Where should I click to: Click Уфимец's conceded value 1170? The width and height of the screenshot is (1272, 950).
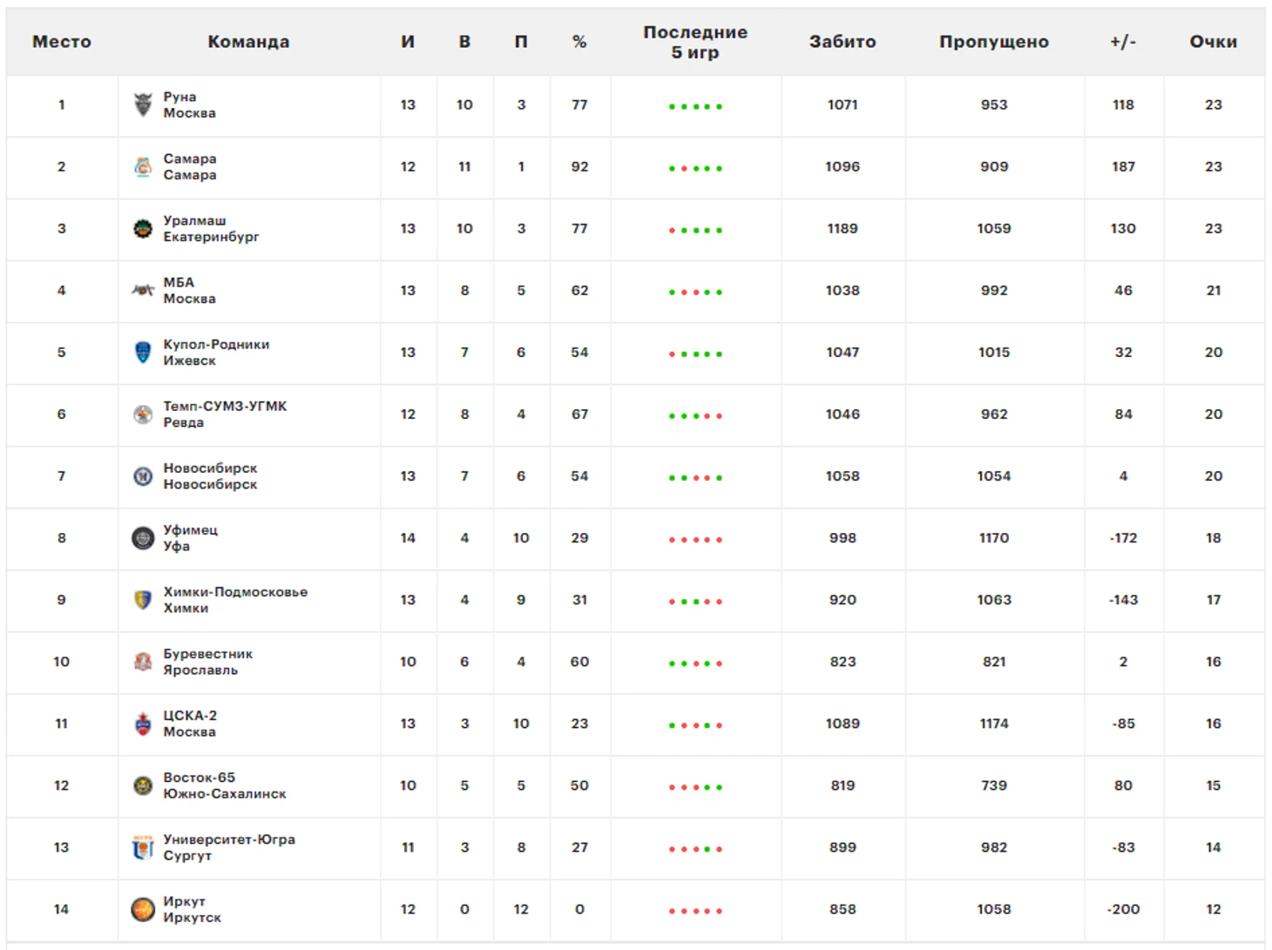coord(994,538)
